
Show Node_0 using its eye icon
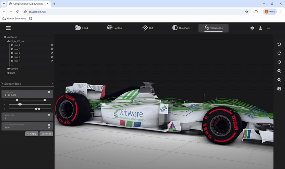(52, 45)
